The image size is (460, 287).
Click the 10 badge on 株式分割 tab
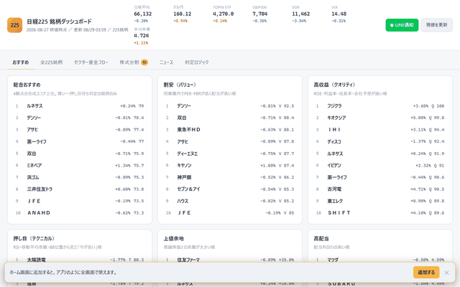(x=144, y=62)
